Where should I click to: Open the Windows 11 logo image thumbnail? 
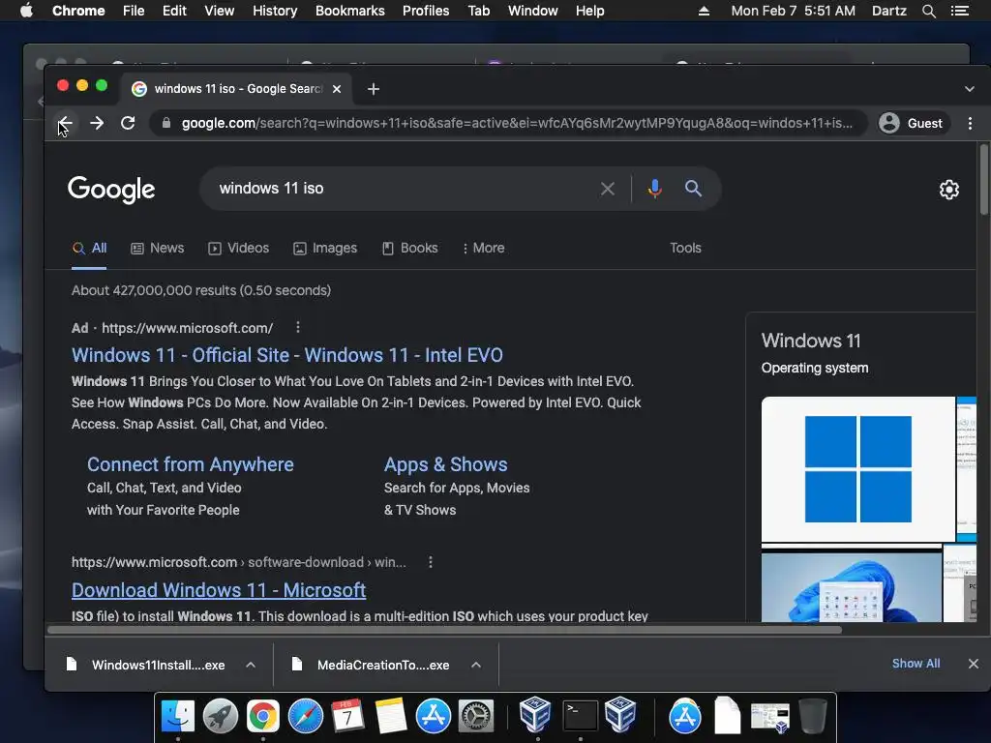pos(858,469)
